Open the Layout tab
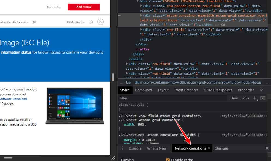 click(x=163, y=90)
